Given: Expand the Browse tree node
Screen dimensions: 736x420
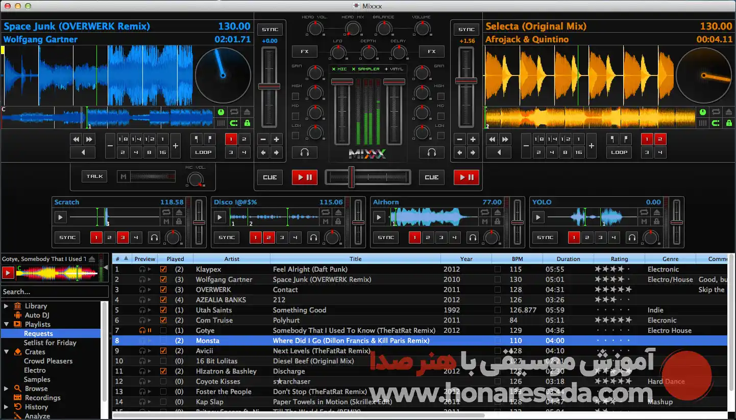Looking at the screenshot, I should (x=6, y=388).
